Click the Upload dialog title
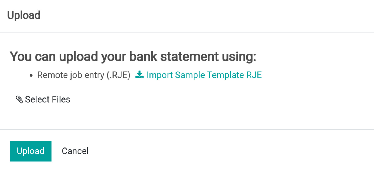The height and width of the screenshot is (176, 374). point(24,15)
